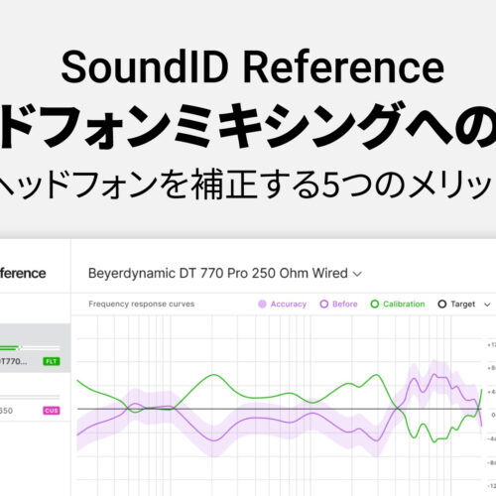Toggle the Accuracy curve visibility
This screenshot has width=496, height=496.
point(282,304)
